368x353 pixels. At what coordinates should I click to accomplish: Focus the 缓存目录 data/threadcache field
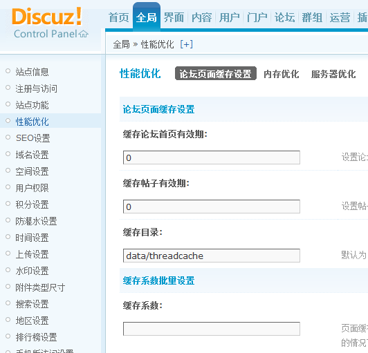pyautogui.click(x=212, y=256)
